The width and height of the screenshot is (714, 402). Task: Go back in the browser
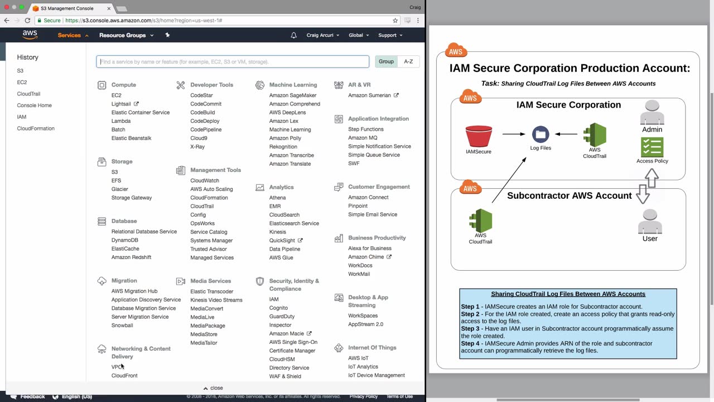click(7, 21)
